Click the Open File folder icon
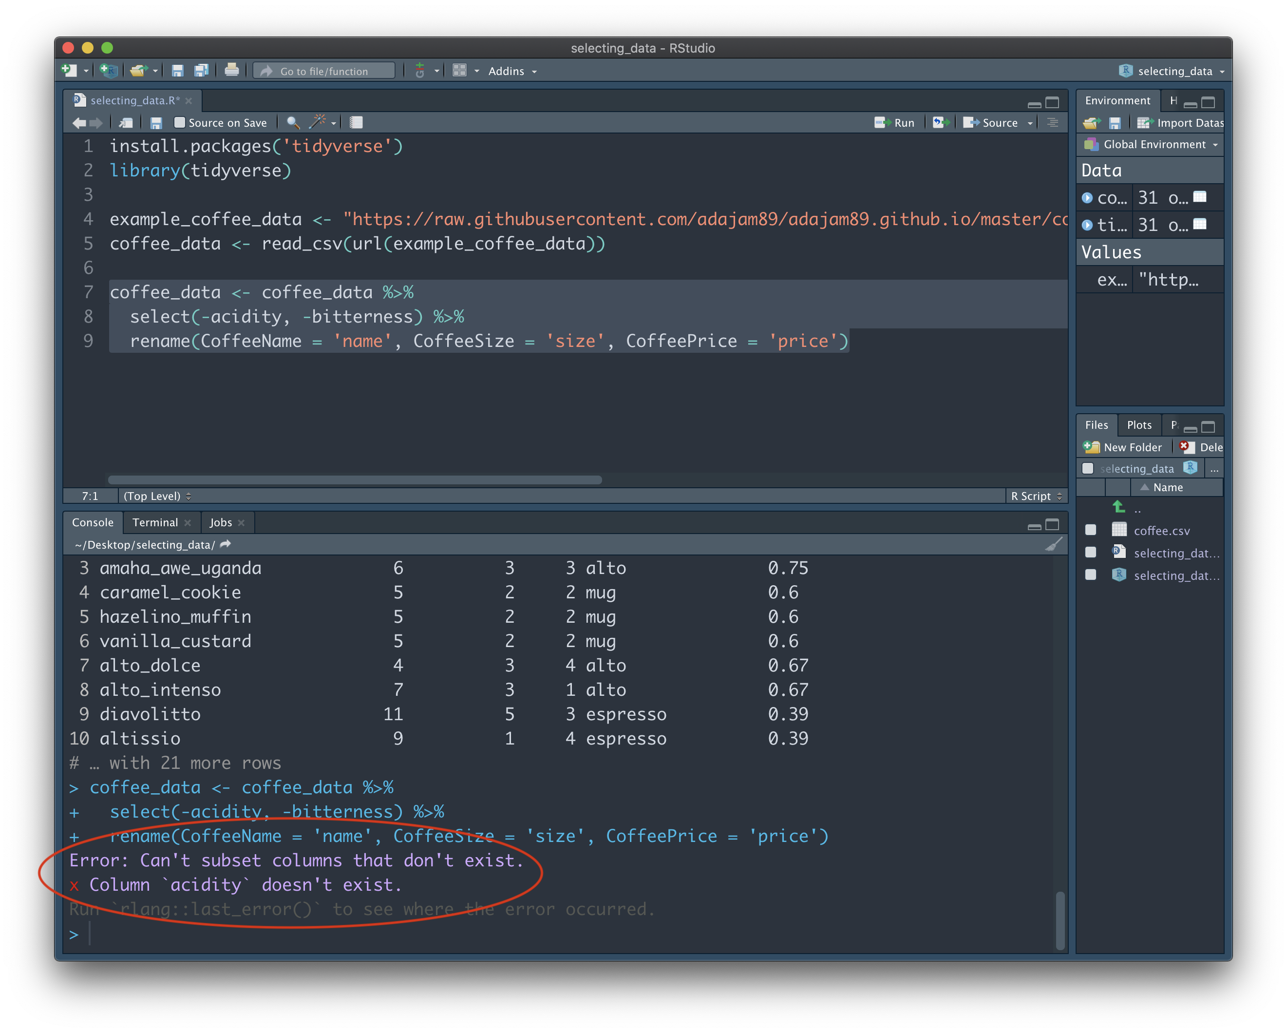 [x=138, y=71]
